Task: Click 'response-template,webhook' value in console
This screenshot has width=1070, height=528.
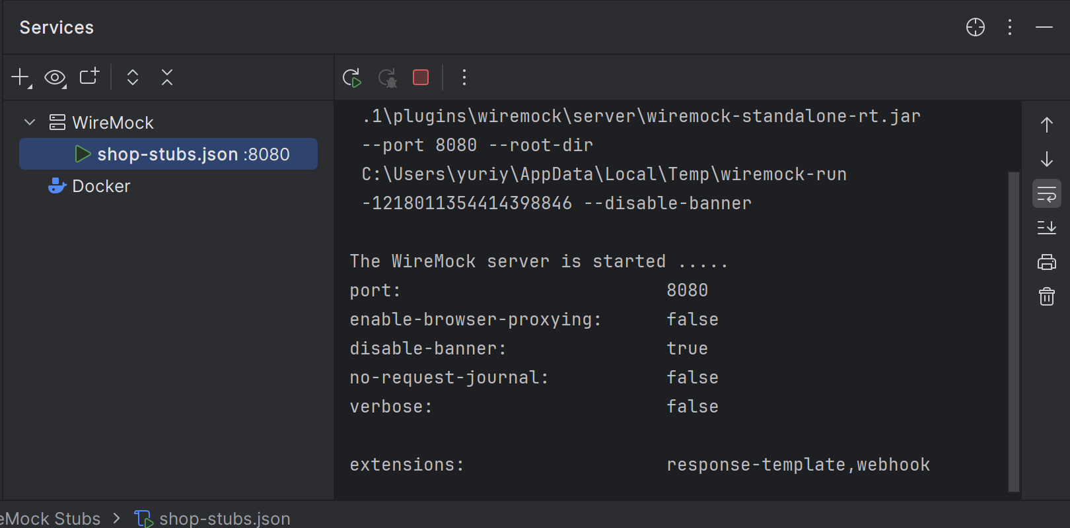Action: pyautogui.click(x=799, y=465)
